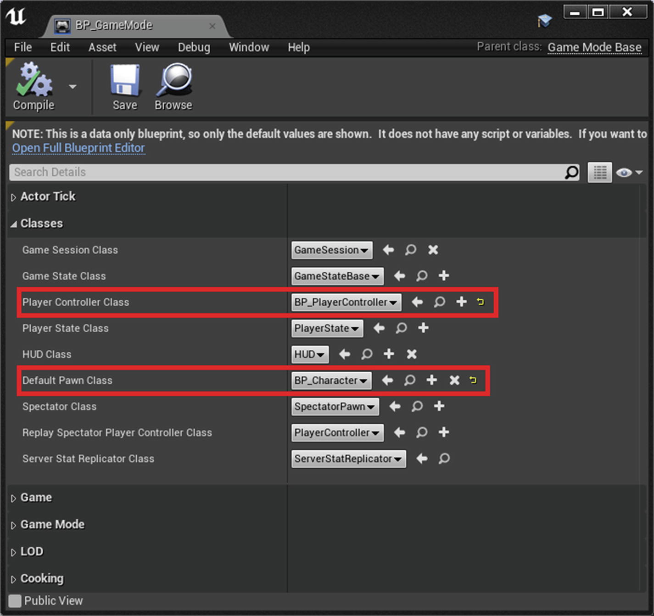Find Game State Class in Content Browser

(421, 276)
